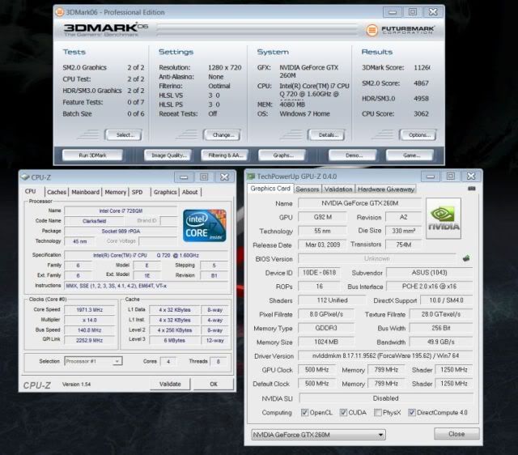
Task: Open the Graphics tab in CPU-Z
Action: (x=165, y=192)
